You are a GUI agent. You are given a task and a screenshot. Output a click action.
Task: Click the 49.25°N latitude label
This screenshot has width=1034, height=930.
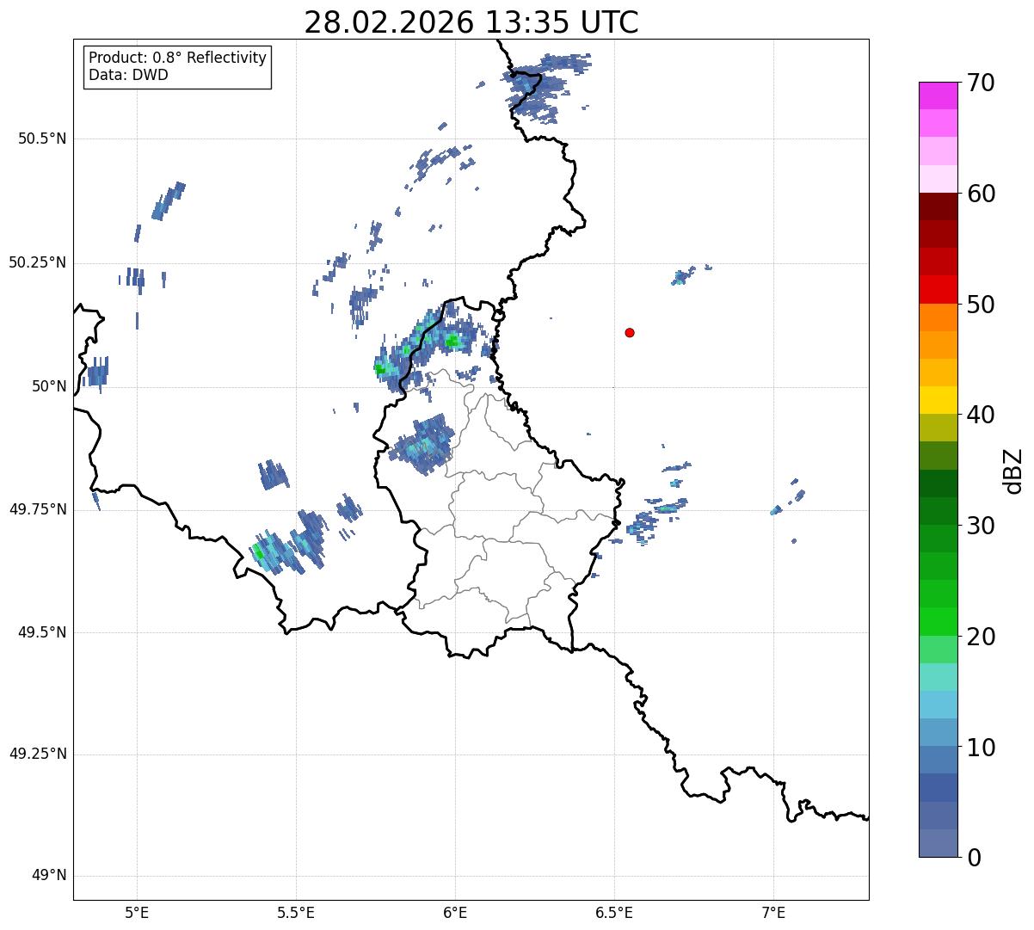37,754
